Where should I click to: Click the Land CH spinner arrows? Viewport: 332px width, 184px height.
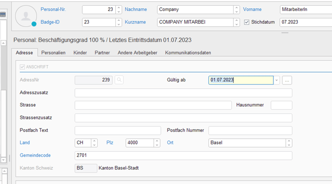point(94,143)
